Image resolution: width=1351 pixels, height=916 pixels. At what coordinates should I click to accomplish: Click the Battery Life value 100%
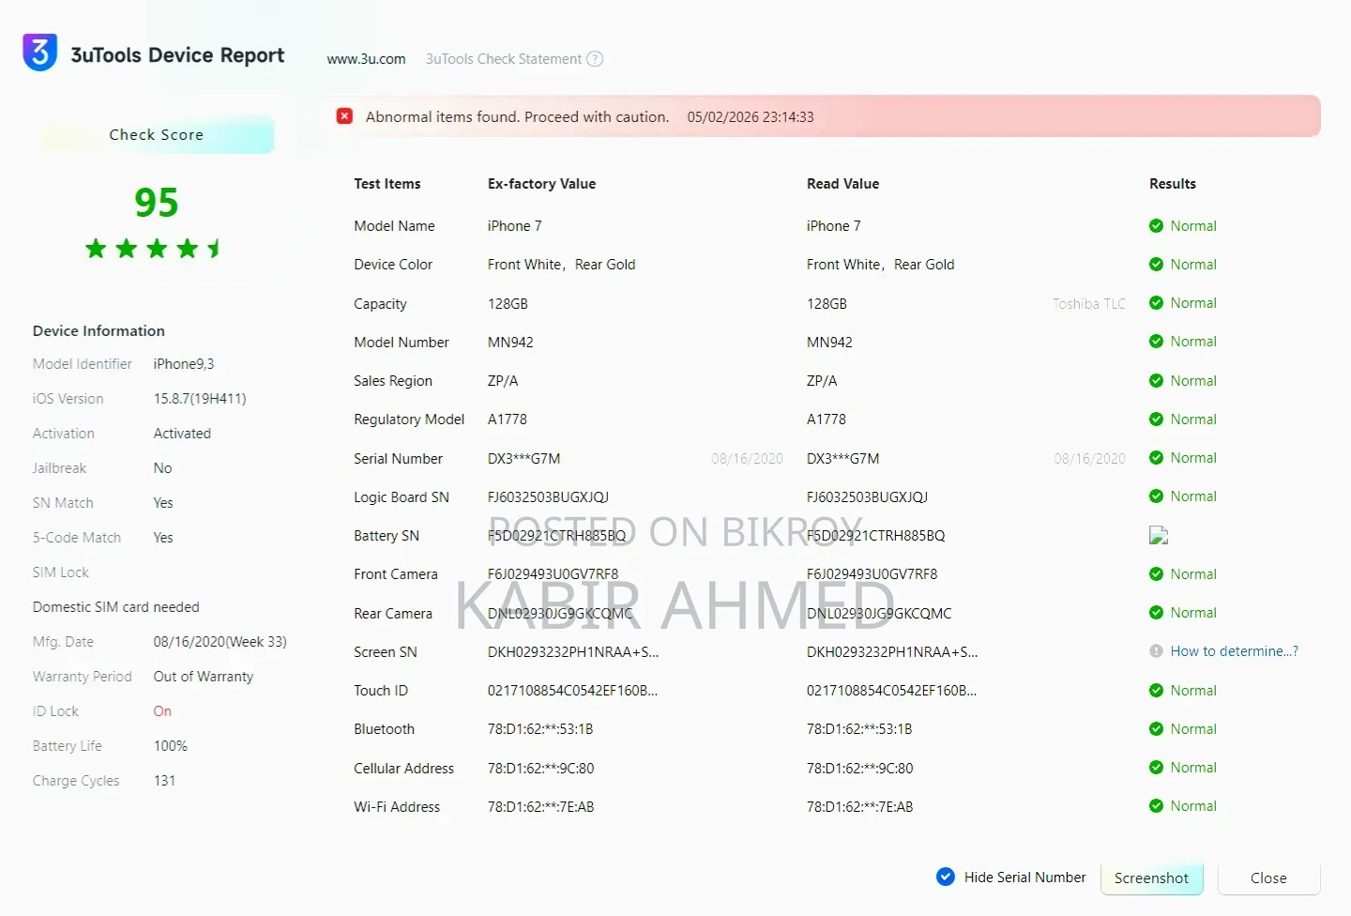(171, 746)
